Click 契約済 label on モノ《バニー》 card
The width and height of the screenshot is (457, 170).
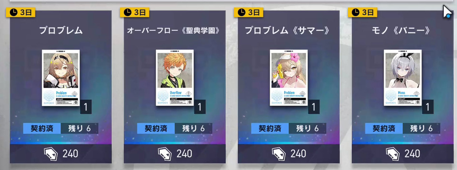[384, 129]
